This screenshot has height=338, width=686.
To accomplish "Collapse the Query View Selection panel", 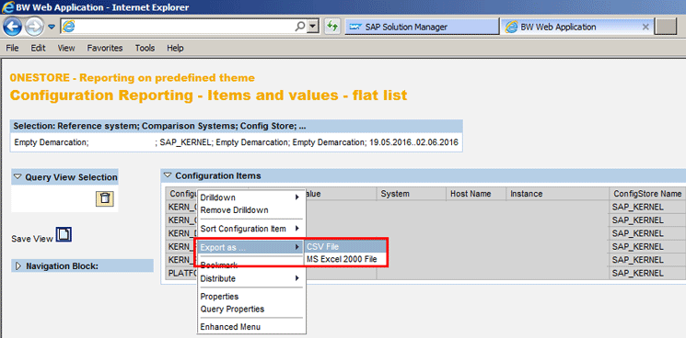I will coord(17,176).
